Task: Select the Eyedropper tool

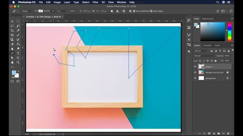Action: [x=18, y=31]
